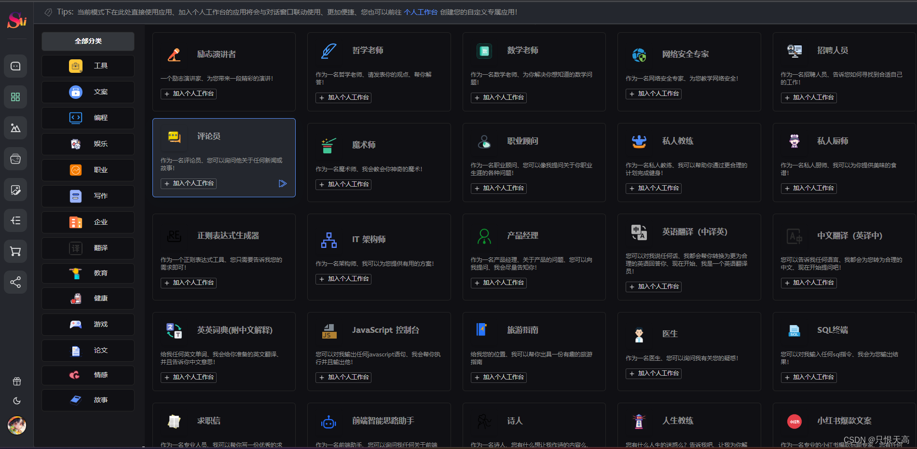The height and width of the screenshot is (449, 917).
Task: Open the gift icon in sidebar
Action: click(17, 381)
